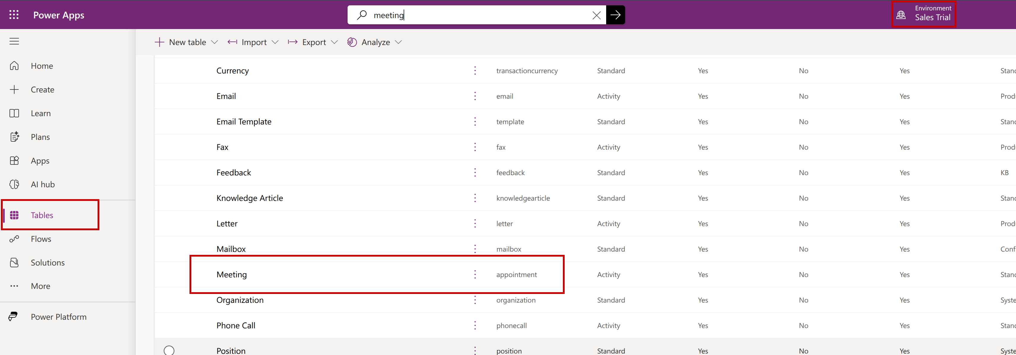Screen dimensions: 1016x355
Task: Click the More ellipsis icon
Action: pos(14,286)
